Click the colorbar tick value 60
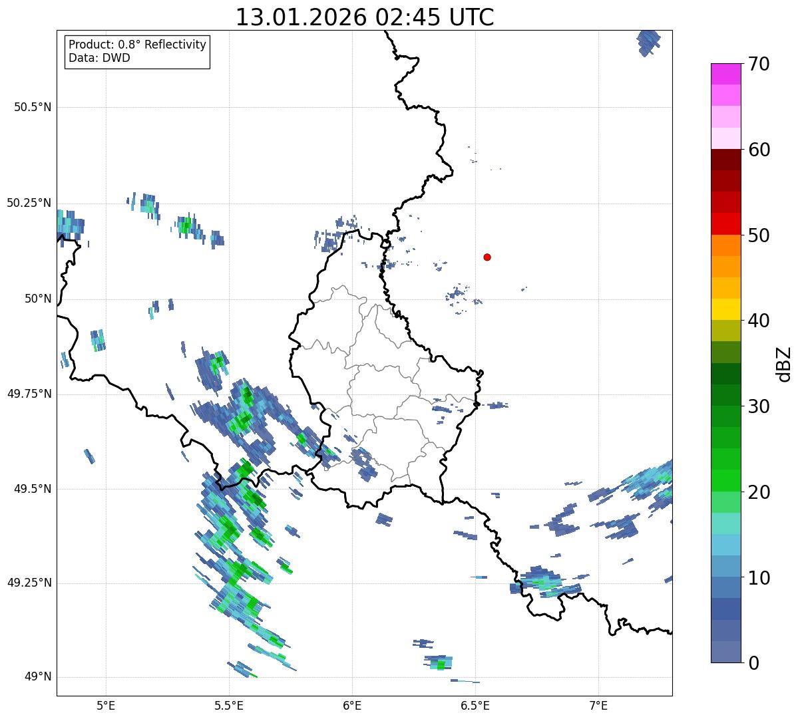 click(x=759, y=150)
